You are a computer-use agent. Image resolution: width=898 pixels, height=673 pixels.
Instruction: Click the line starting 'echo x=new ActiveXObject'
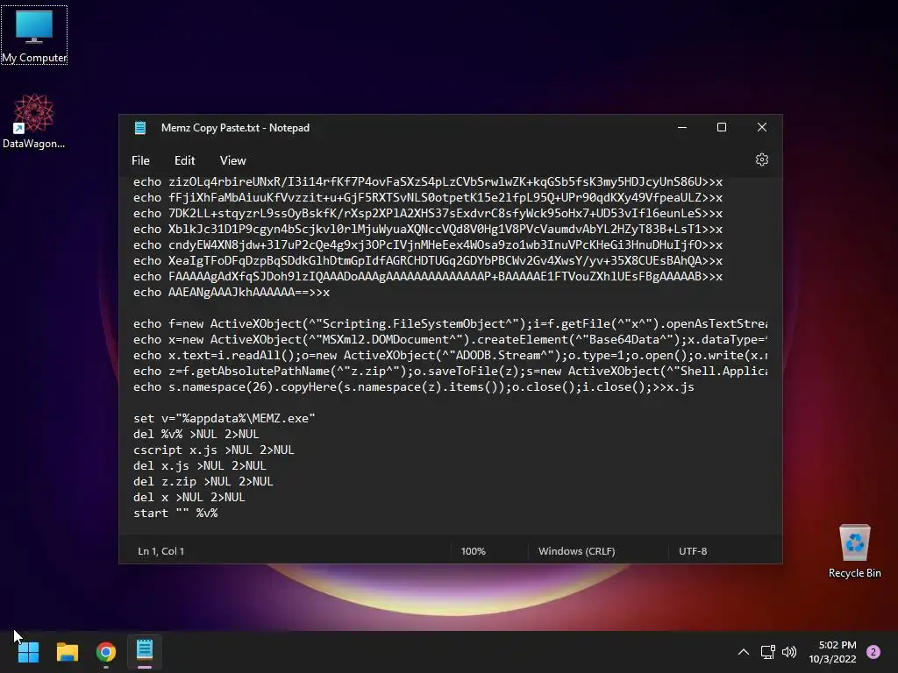(x=450, y=340)
